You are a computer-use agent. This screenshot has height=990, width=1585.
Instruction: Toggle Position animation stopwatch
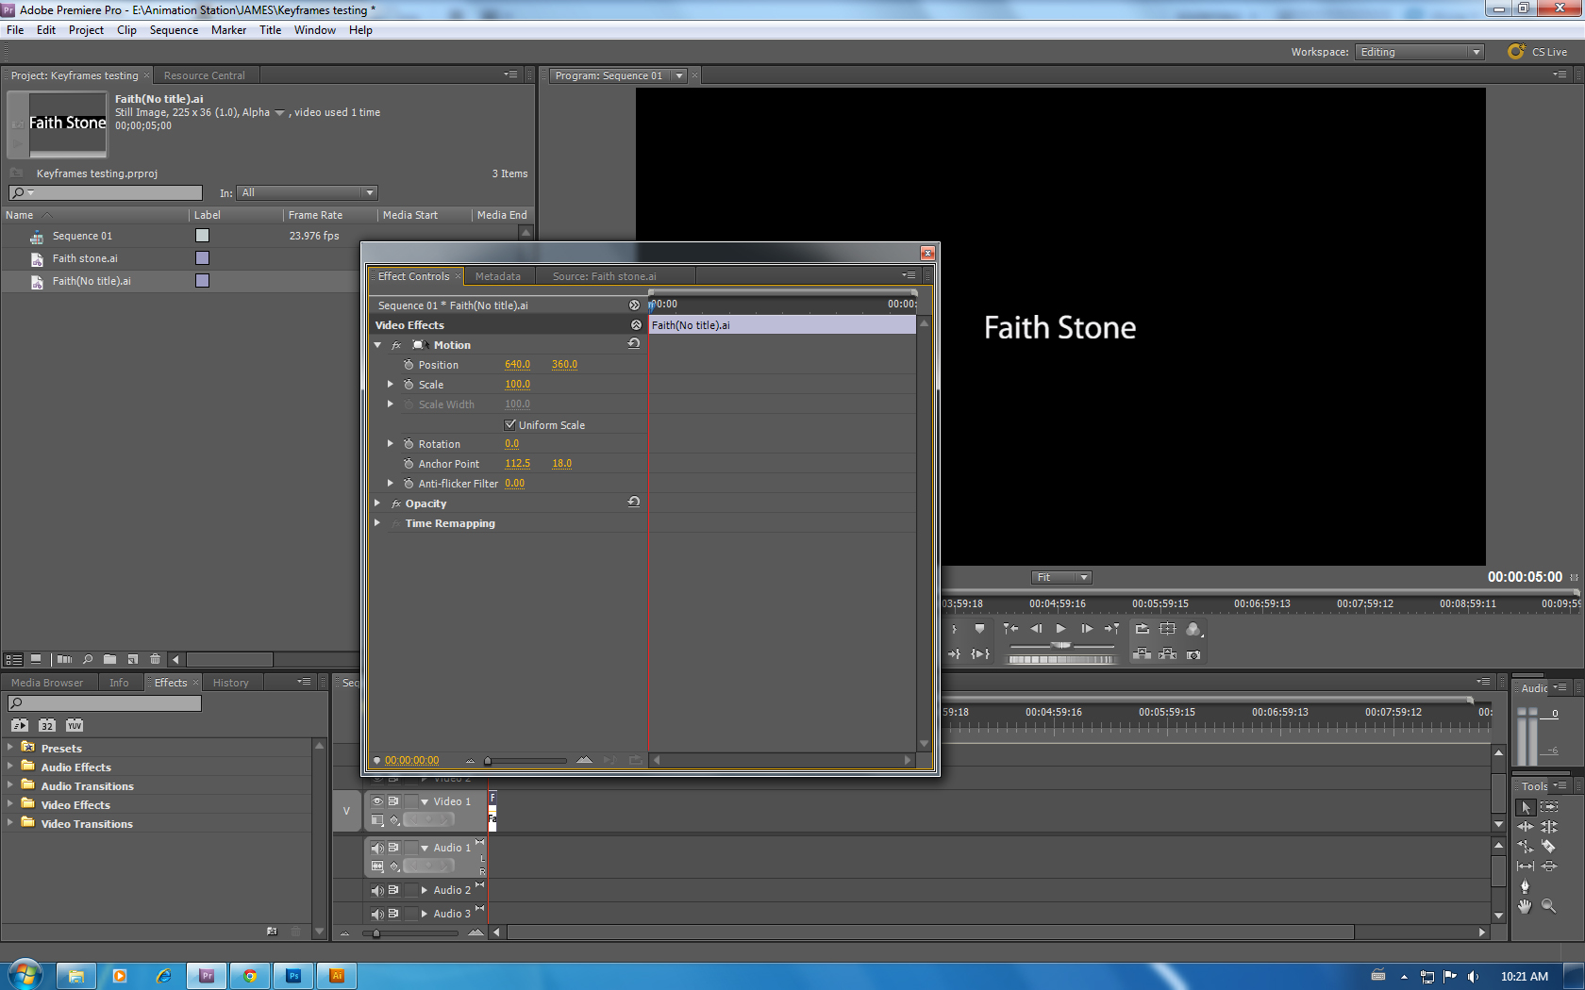[409, 365]
